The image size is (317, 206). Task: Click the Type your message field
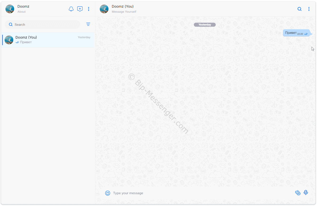pos(202,193)
